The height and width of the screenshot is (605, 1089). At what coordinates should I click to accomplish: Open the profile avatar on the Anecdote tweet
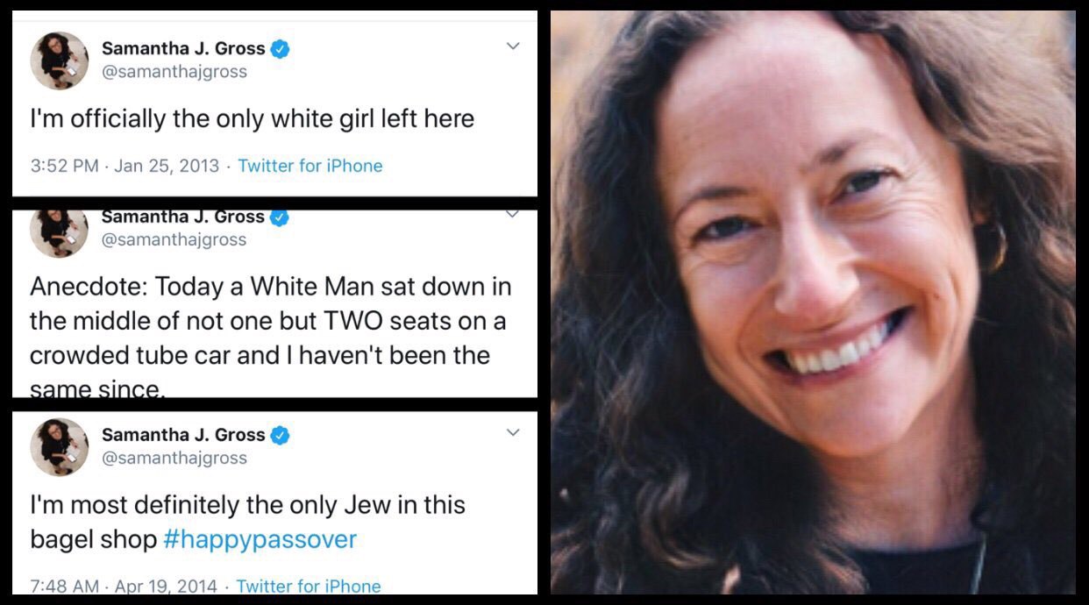pyautogui.click(x=60, y=232)
